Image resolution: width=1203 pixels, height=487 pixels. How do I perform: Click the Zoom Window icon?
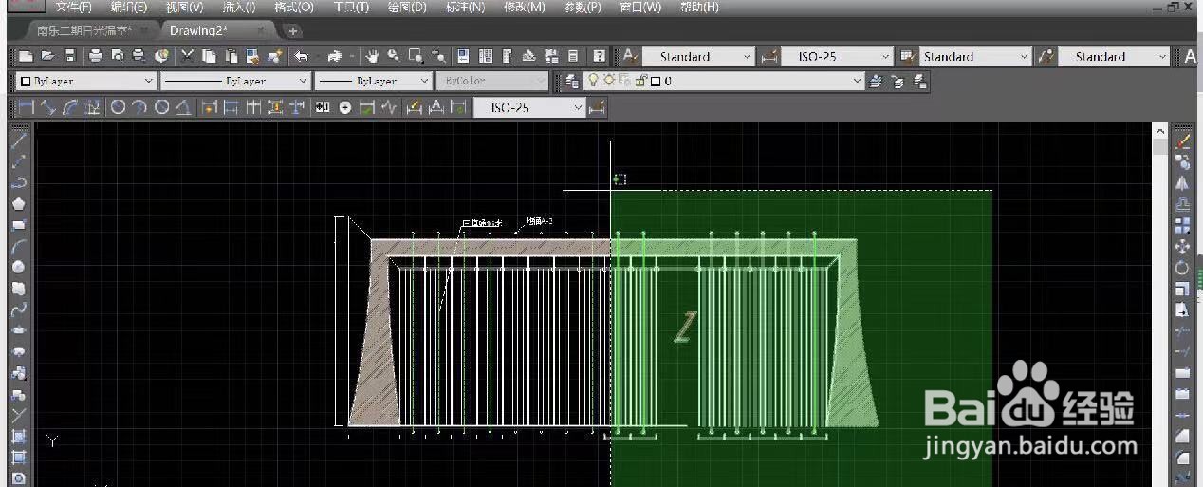coord(415,56)
